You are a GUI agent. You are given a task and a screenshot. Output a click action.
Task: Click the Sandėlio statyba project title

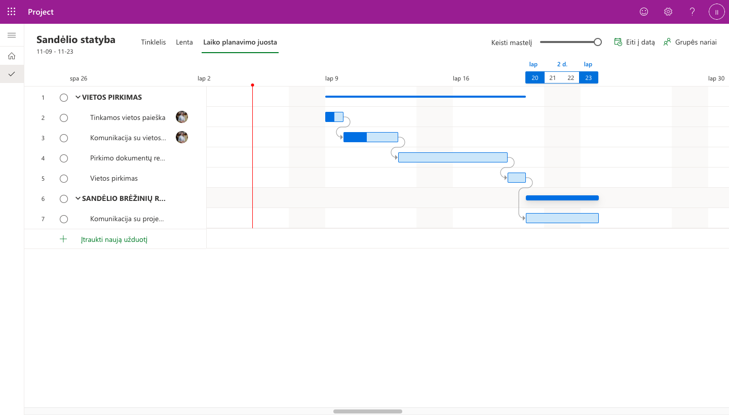pyautogui.click(x=76, y=39)
